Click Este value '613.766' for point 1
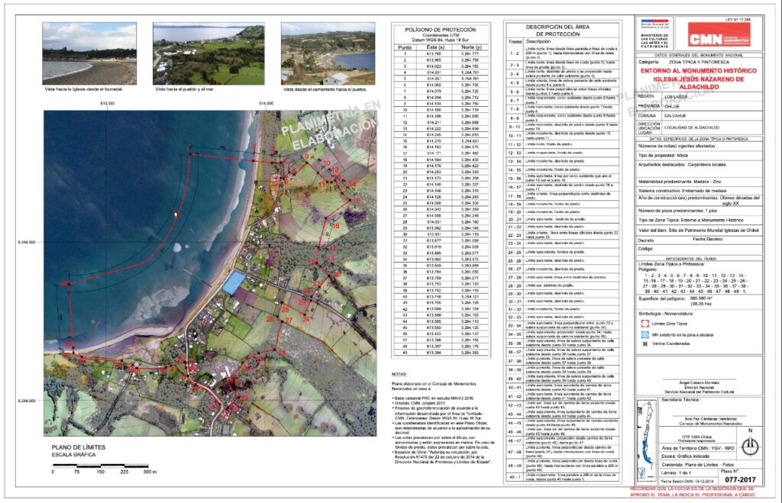Image resolution: width=782 pixels, height=503 pixels. 435,53
